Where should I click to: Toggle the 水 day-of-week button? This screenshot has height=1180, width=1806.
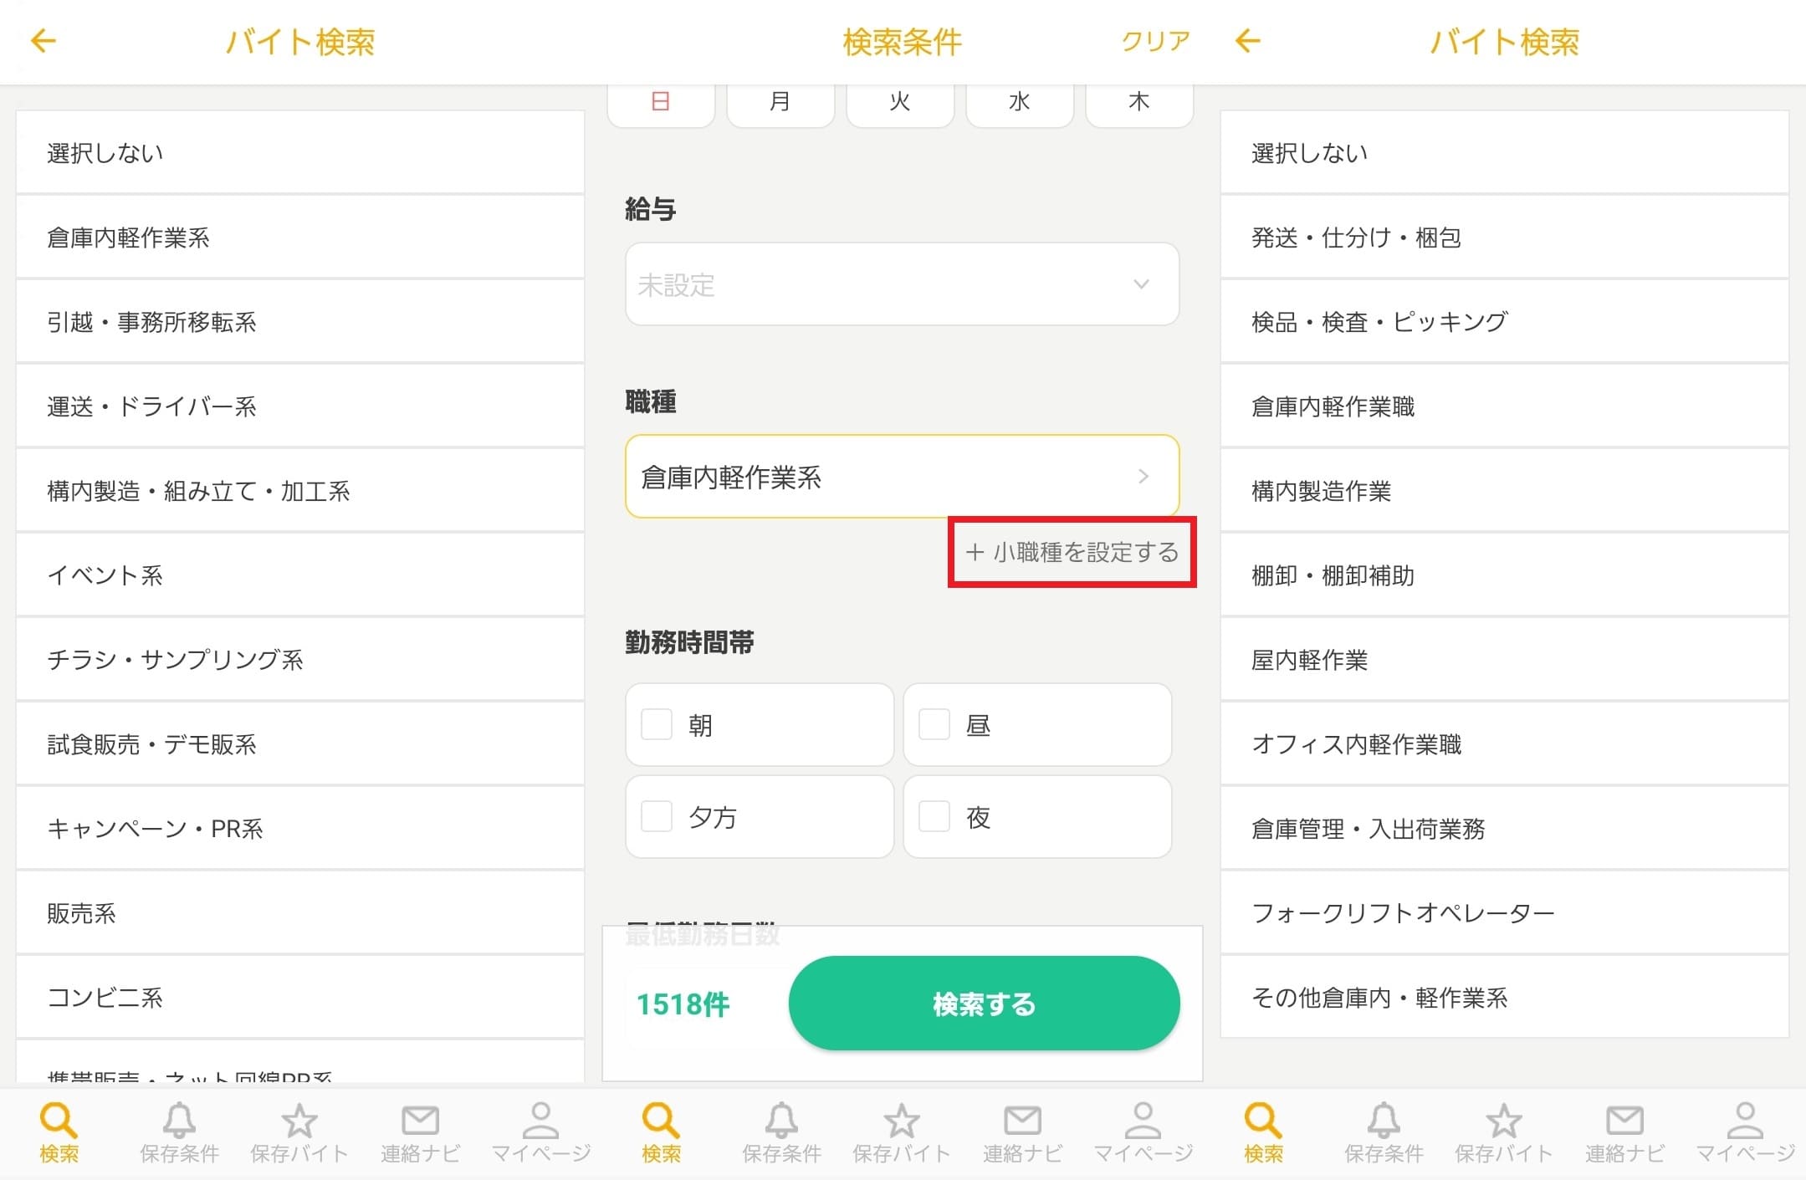pyautogui.click(x=1020, y=105)
